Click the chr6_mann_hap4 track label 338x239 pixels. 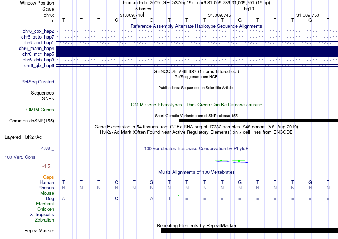(x=36, y=49)
